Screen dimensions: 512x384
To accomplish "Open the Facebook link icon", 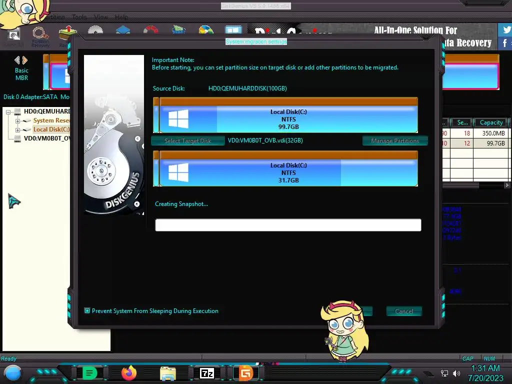I will [x=505, y=43].
